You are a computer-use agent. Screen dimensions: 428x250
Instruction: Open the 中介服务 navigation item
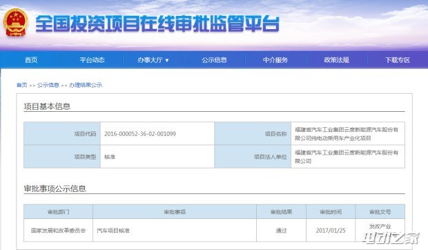pyautogui.click(x=275, y=60)
